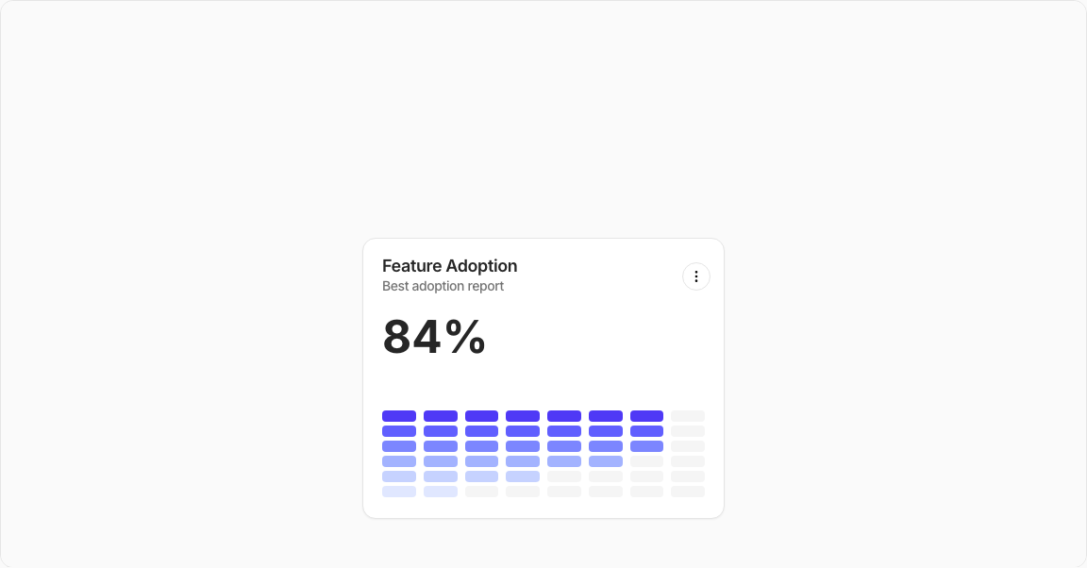
Task: Click the 'Best adoption report' subtitle
Action: click(443, 286)
